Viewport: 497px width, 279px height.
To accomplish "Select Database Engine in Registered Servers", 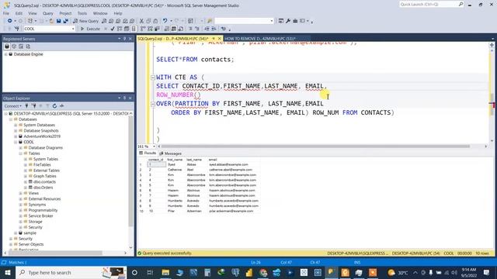I will point(28,54).
